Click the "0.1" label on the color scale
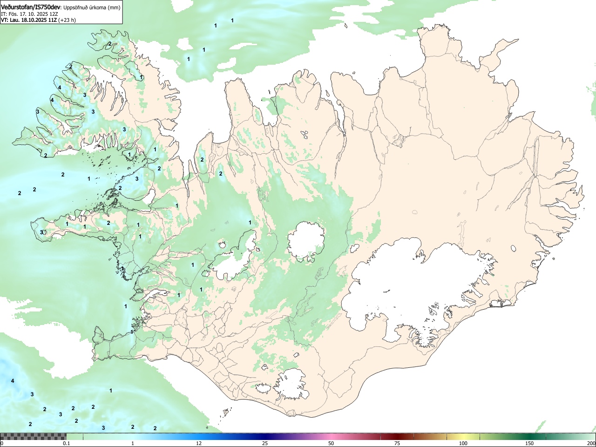 [66, 443]
